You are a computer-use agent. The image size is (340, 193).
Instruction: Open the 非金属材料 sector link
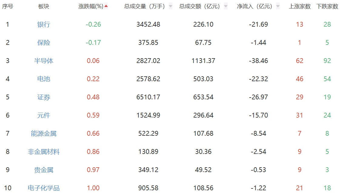(44, 152)
